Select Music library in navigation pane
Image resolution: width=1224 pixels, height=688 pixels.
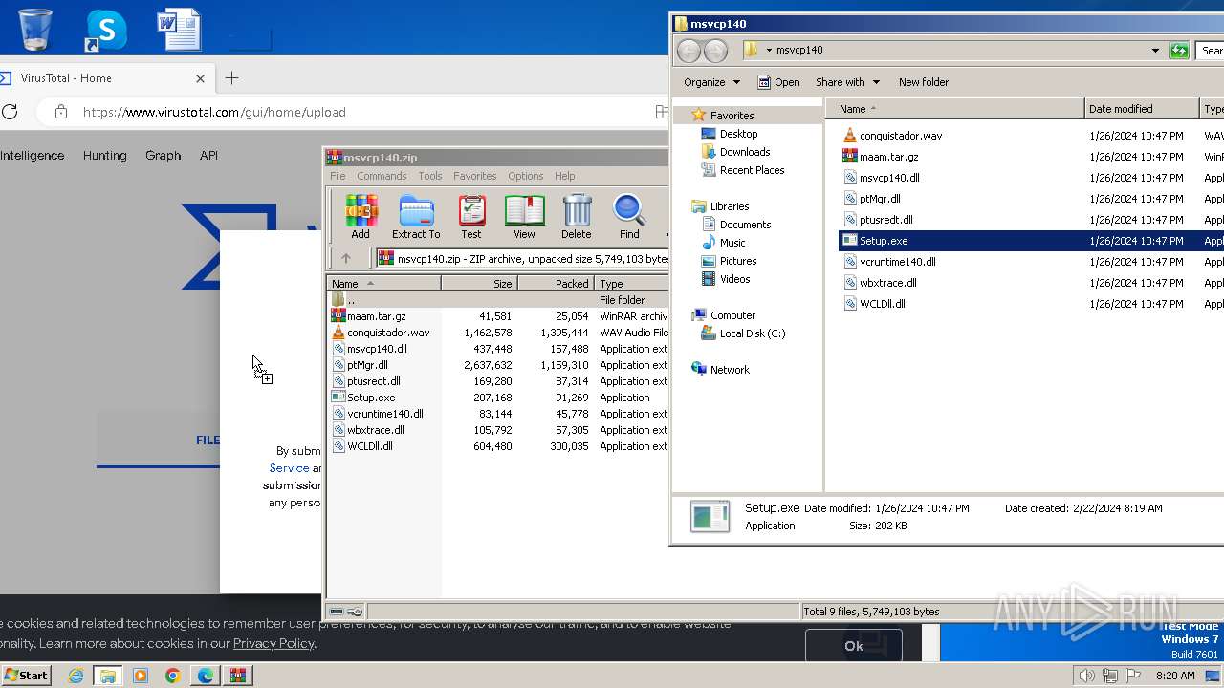click(732, 243)
